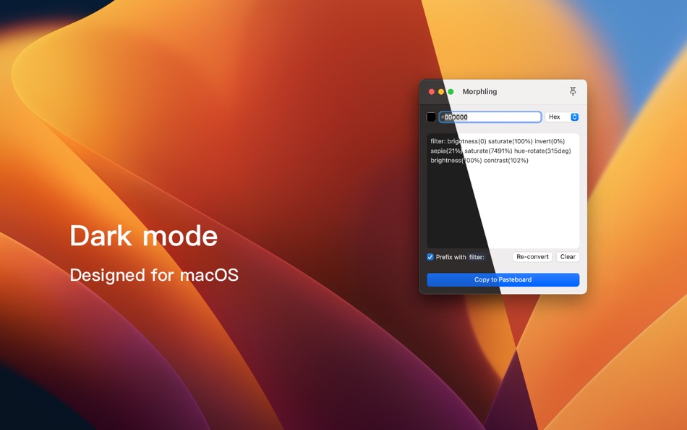Pin the Morphling window on top
This screenshot has height=430, width=687.
point(573,91)
